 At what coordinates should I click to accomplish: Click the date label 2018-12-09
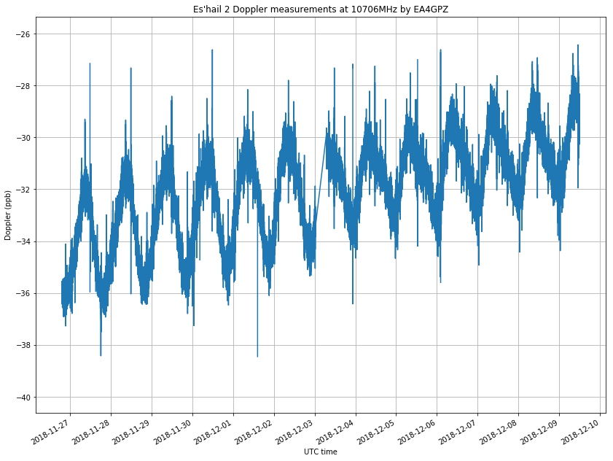[539, 431]
